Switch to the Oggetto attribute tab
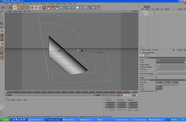Image resolution: width=186 pixels, height=122 pixels. coord(152,55)
